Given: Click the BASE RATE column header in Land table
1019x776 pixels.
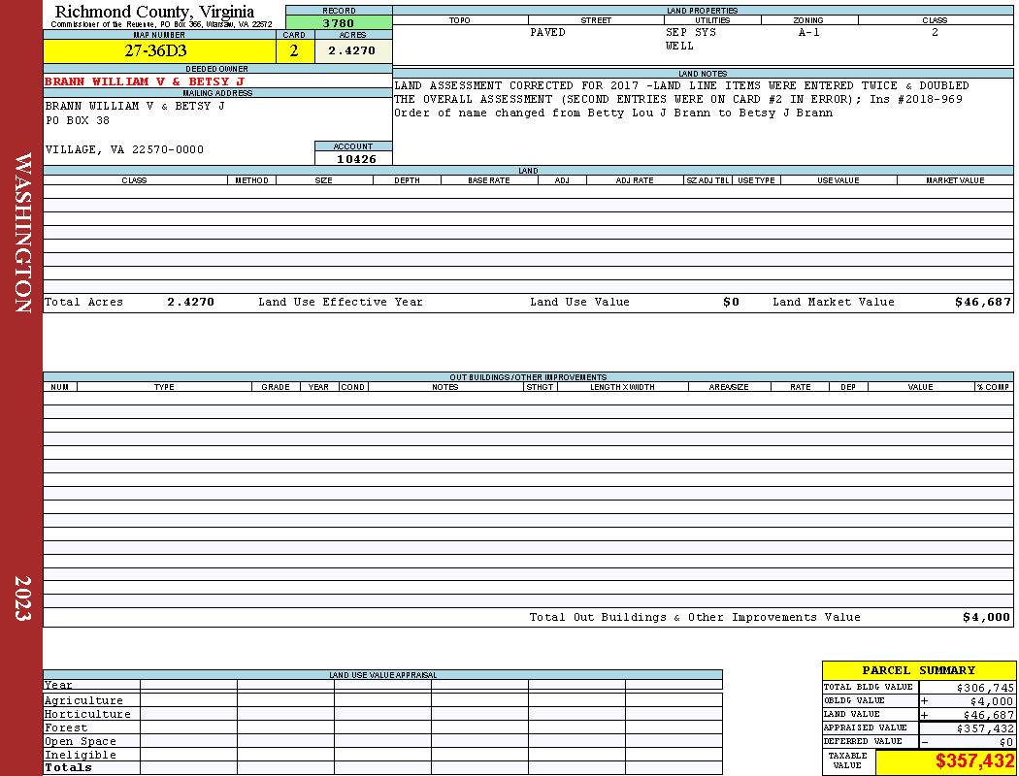Looking at the screenshot, I should tap(489, 180).
